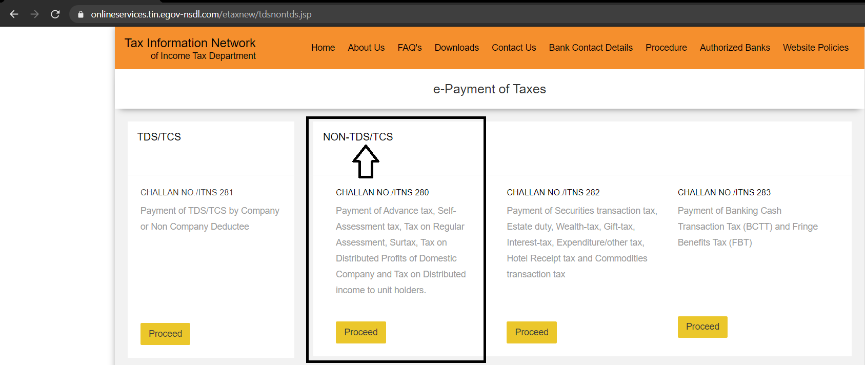Navigate to Contact Us
865x365 pixels.
(514, 48)
